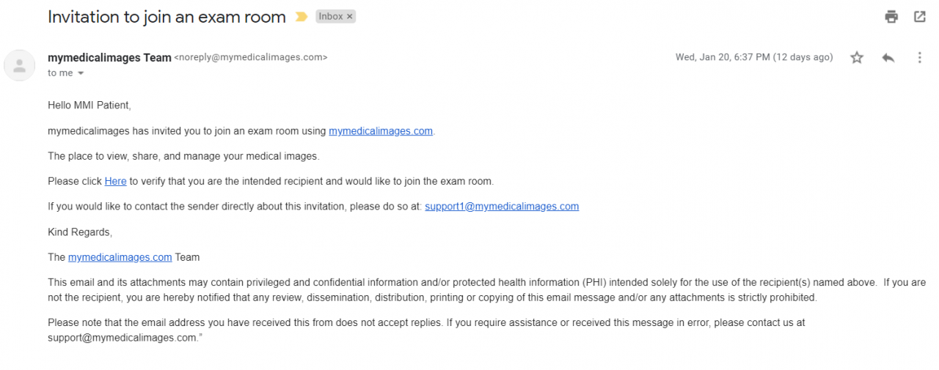Click the noreply@mymedicalimages.com sender address
This screenshot has width=939, height=370.
tap(251, 57)
